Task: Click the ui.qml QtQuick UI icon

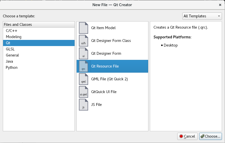Action: 83,92
